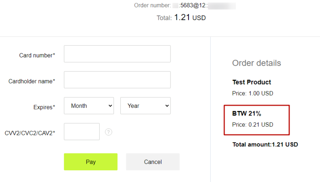This screenshot has height=182, width=320.
Task: Click the Price: 0.21 USD tax amount
Action: coord(253,124)
